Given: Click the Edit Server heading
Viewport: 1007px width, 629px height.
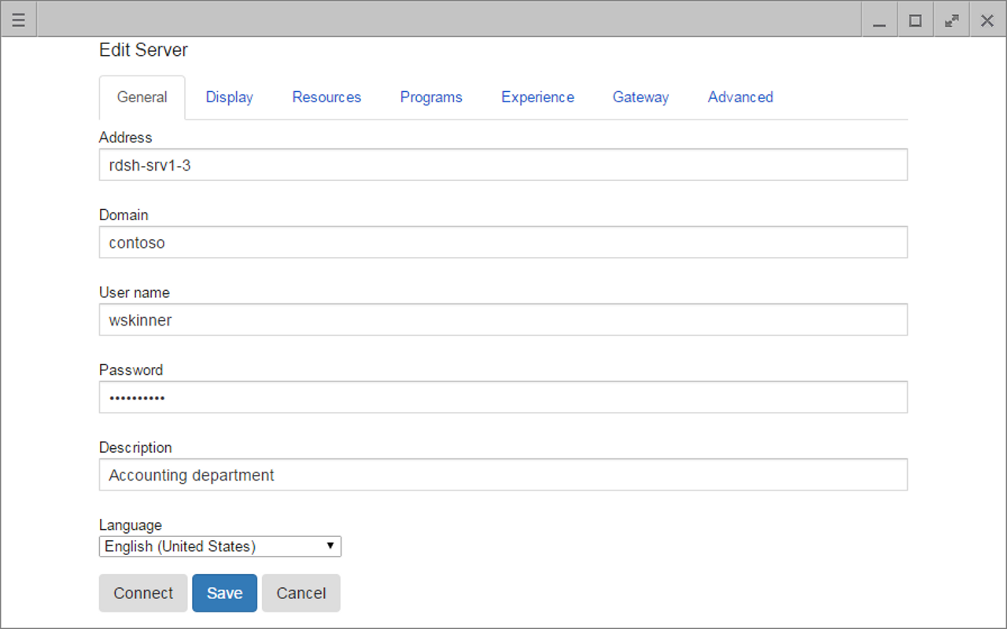Looking at the screenshot, I should [143, 50].
